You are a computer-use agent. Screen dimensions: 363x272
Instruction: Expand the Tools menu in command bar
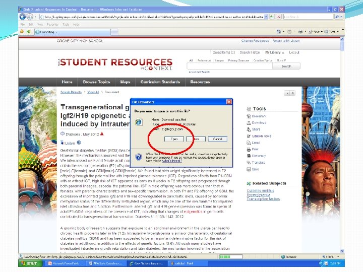click(x=337, y=31)
